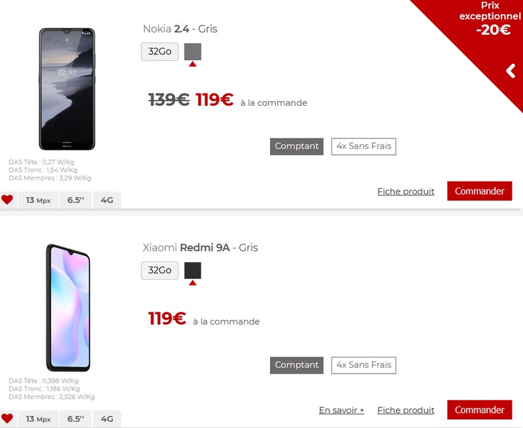Click Commander button for Xiaomi Redmi 9A
Screen dimensions: 523x428
[480, 410]
